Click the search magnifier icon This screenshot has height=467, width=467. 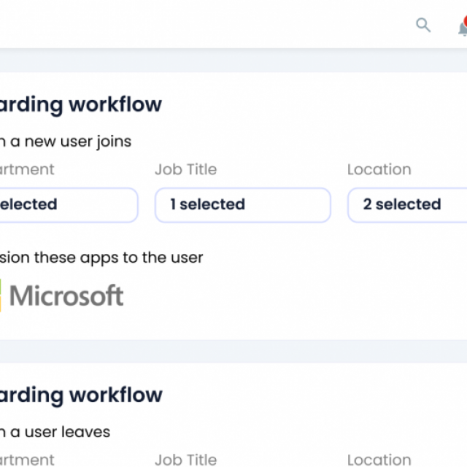pyautogui.click(x=423, y=25)
